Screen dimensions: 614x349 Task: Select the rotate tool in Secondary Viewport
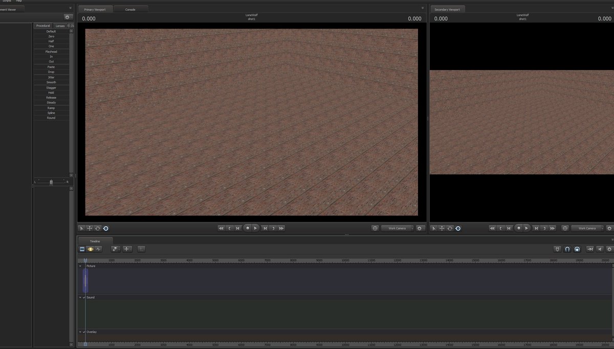(450, 228)
